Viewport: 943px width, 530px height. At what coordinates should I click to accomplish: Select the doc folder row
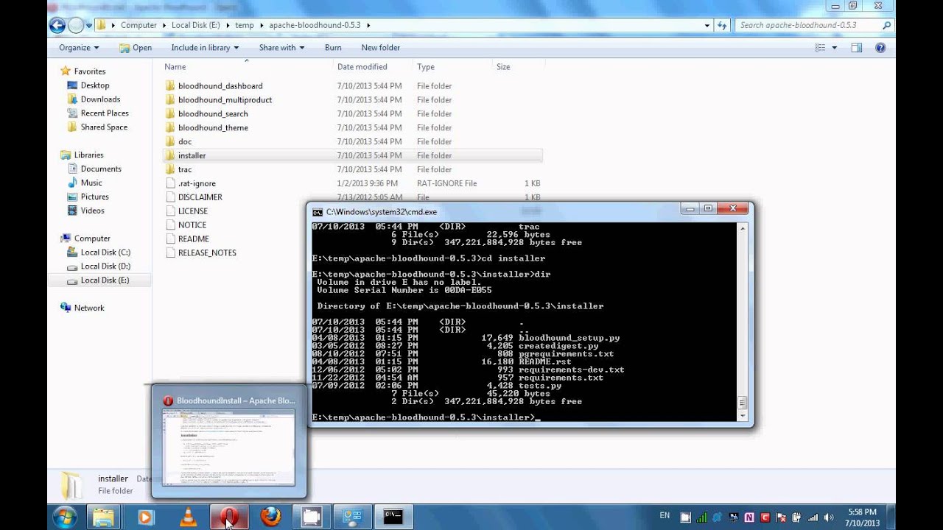tap(353, 142)
